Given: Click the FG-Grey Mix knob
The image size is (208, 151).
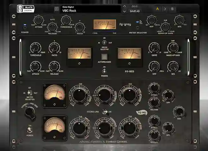Looking at the screenshot, I should [x=179, y=20].
